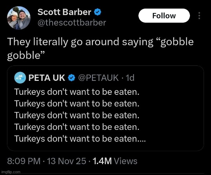Image resolution: width=211 pixels, height=175 pixels.
Task: Click the Follow button
Action: click(164, 16)
